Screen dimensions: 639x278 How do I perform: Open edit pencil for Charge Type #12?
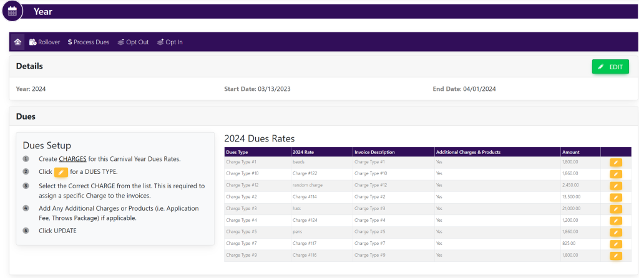pos(615,186)
